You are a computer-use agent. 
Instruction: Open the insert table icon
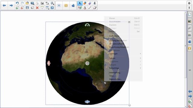click(47, 8)
